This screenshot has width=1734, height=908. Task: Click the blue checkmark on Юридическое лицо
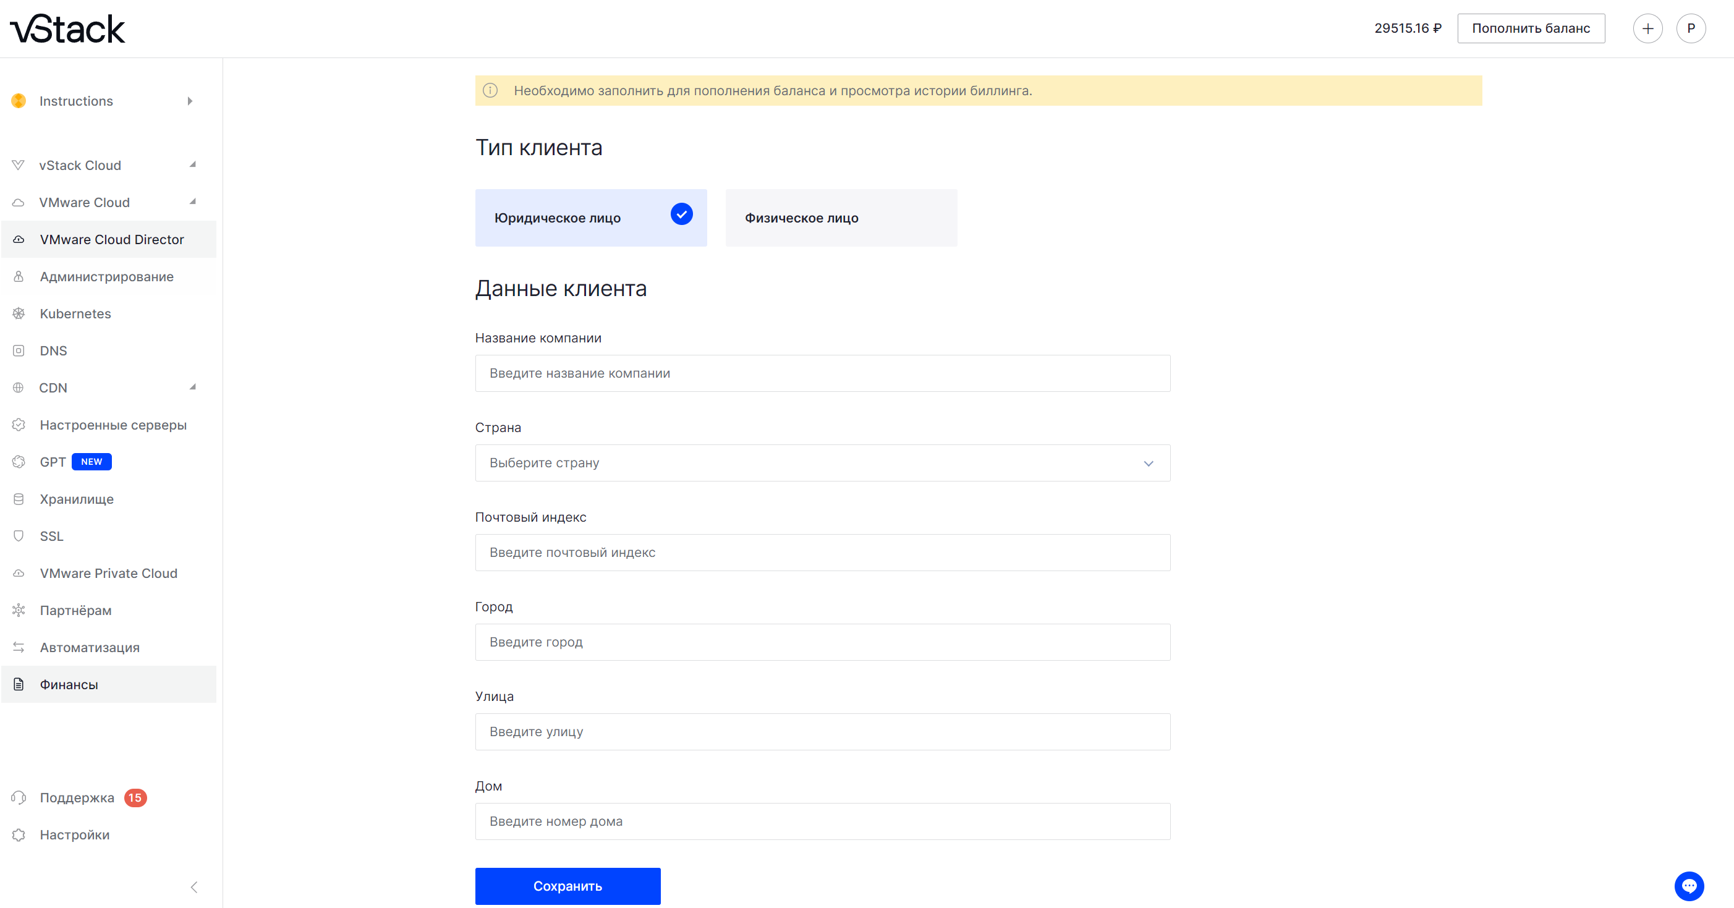681,213
